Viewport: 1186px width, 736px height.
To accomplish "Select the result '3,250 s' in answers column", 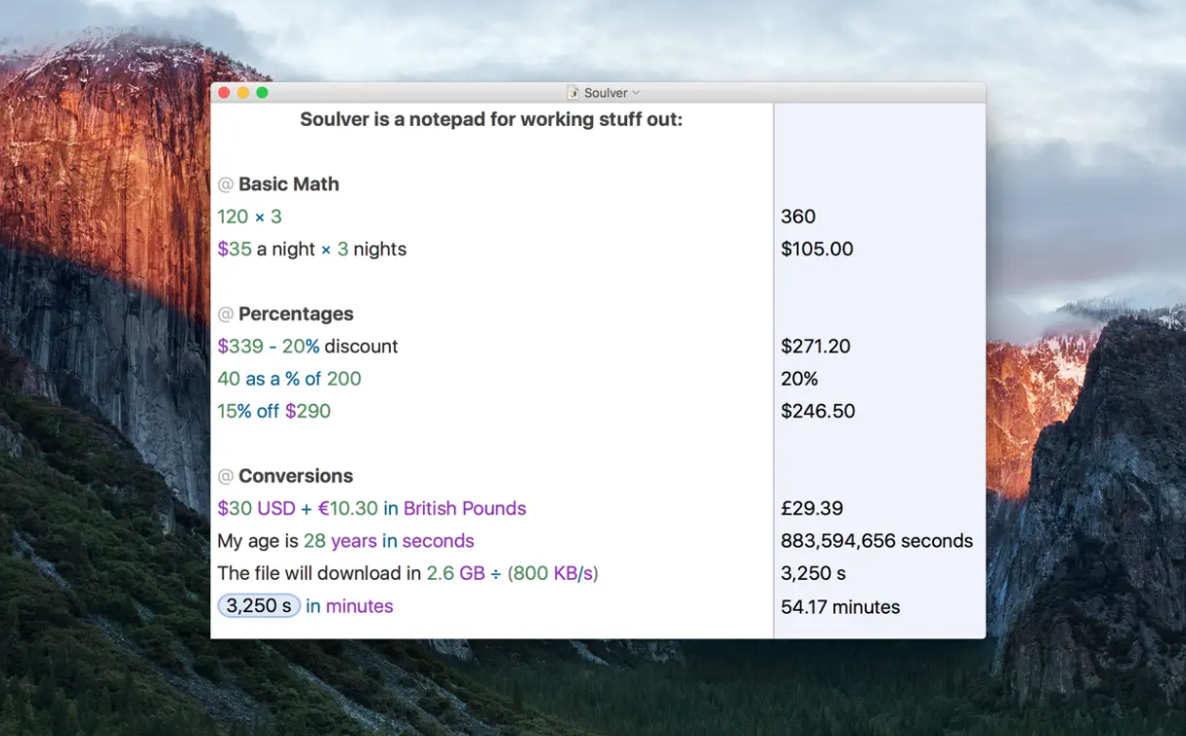I will point(814,573).
